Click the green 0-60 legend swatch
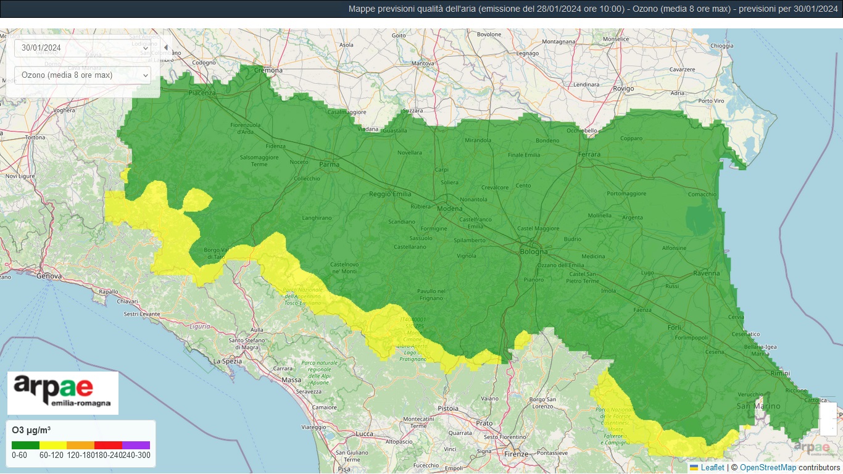 25,444
